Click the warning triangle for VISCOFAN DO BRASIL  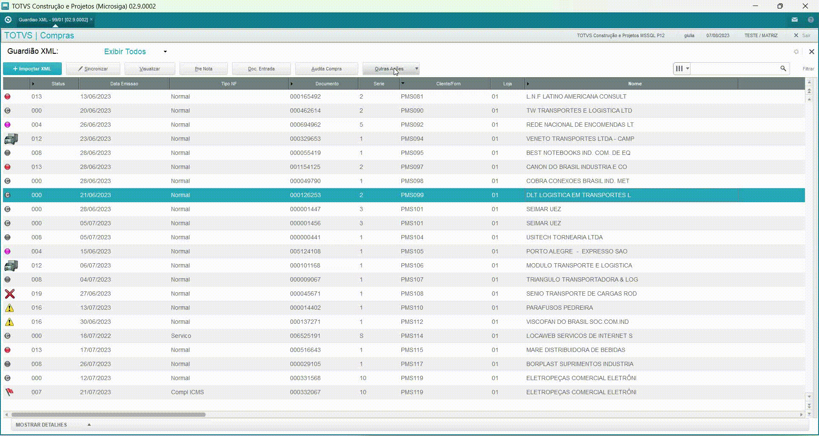point(9,322)
